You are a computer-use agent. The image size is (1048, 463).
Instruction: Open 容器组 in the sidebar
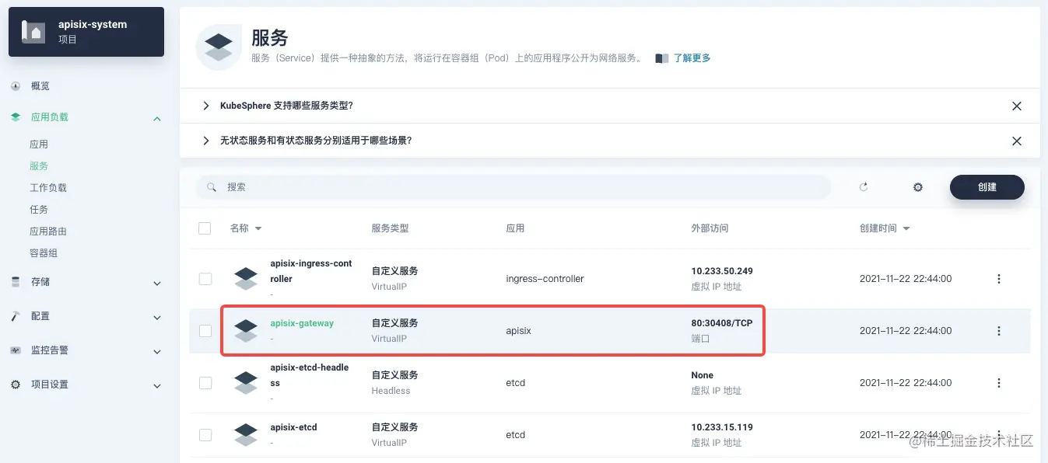[x=44, y=253]
